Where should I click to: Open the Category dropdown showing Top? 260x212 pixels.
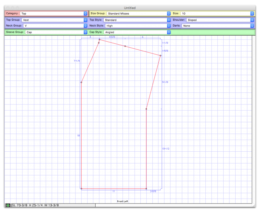pos(54,14)
